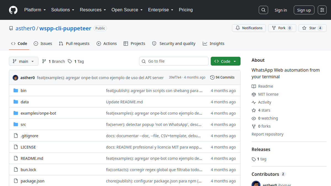
Task: Open 1 Branch list
Action: [53, 61]
